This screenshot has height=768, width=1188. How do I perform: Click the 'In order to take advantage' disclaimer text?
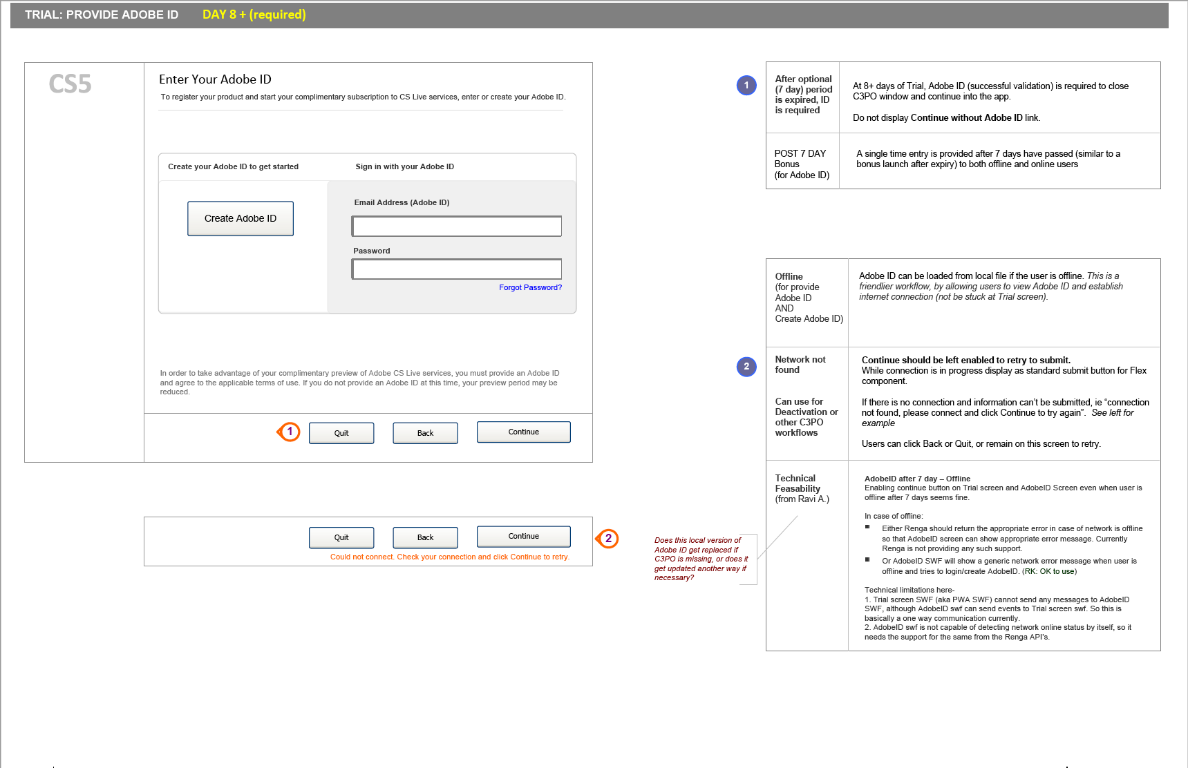click(x=359, y=383)
